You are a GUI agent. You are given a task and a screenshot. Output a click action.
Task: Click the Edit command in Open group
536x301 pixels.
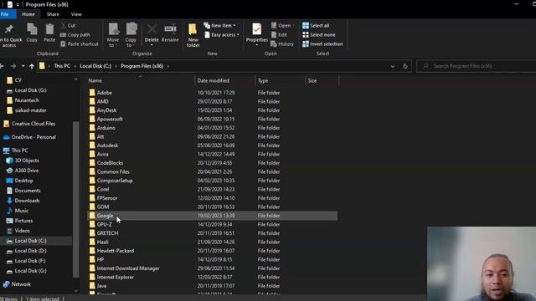pyautogui.click(x=279, y=35)
